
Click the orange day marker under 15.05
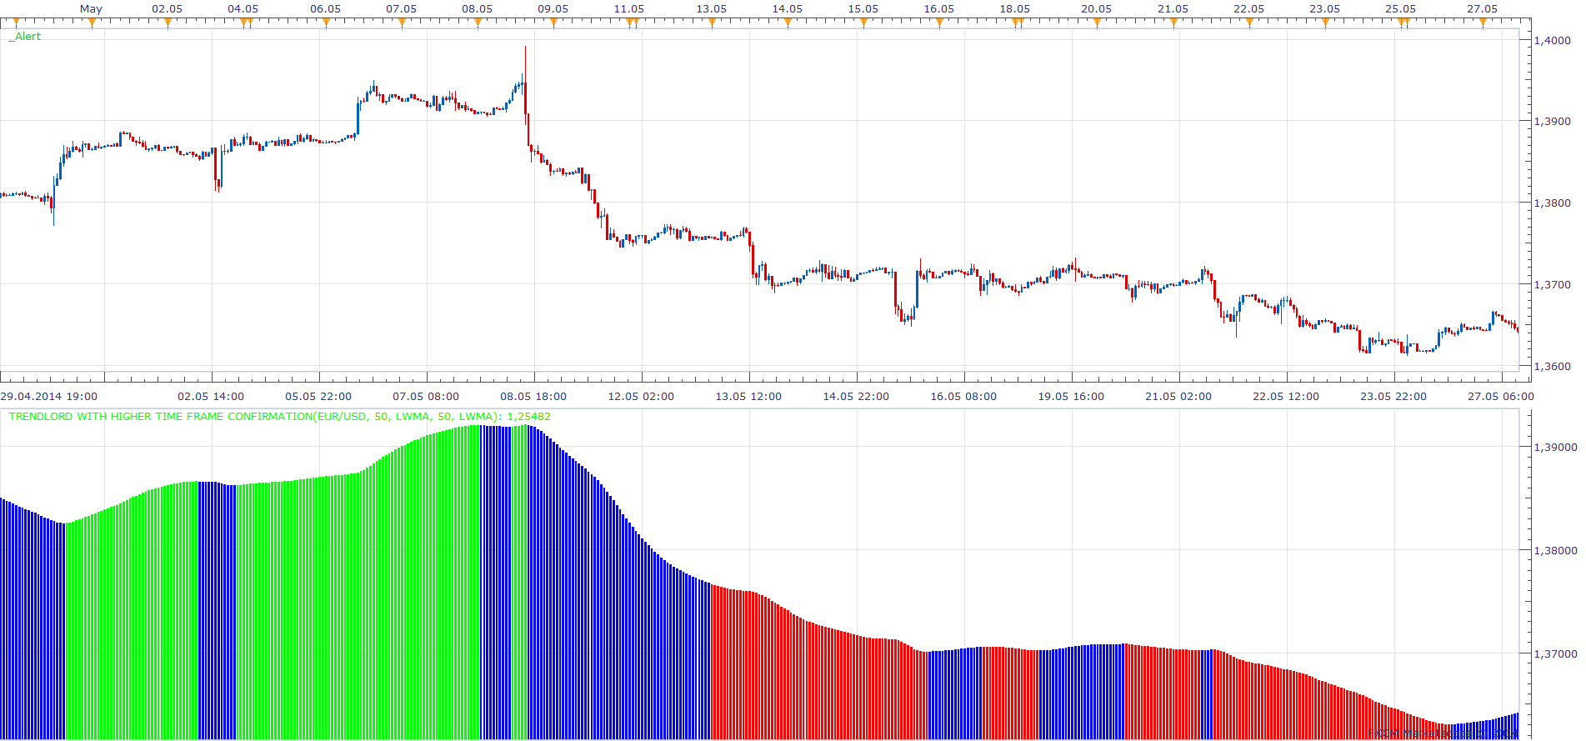tap(863, 23)
